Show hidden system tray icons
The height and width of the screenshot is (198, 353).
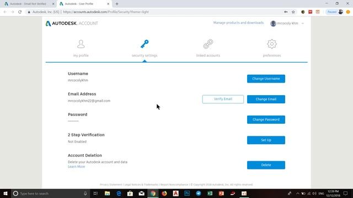click(x=298, y=193)
